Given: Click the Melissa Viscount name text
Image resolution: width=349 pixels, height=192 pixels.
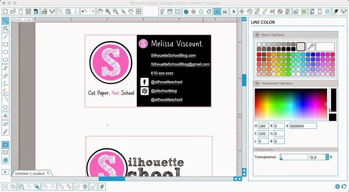Looking at the screenshot, I should tap(176, 44).
